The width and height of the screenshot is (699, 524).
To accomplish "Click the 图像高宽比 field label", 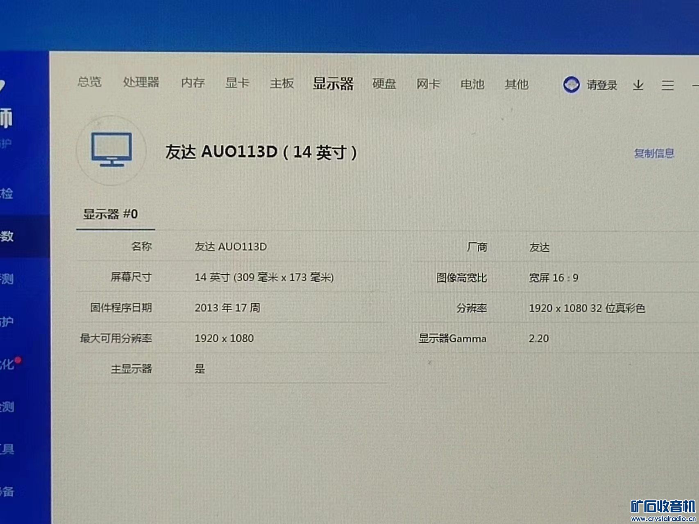I will [462, 278].
